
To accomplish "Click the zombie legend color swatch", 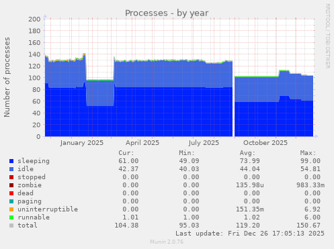I will 11,185.
